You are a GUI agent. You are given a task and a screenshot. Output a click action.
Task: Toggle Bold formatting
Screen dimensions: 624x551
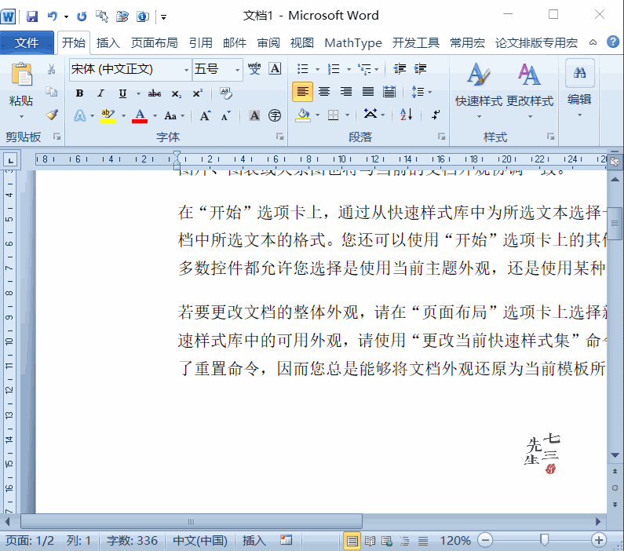pos(79,93)
